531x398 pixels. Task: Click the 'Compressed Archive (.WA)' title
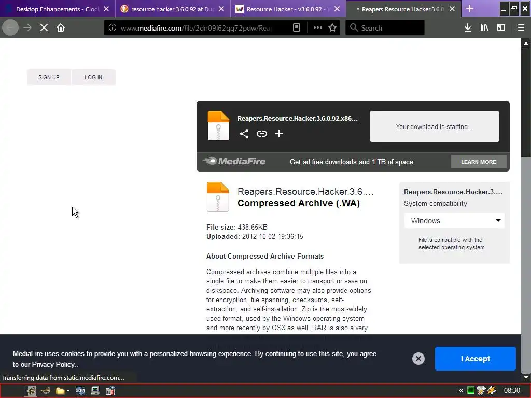click(x=298, y=203)
